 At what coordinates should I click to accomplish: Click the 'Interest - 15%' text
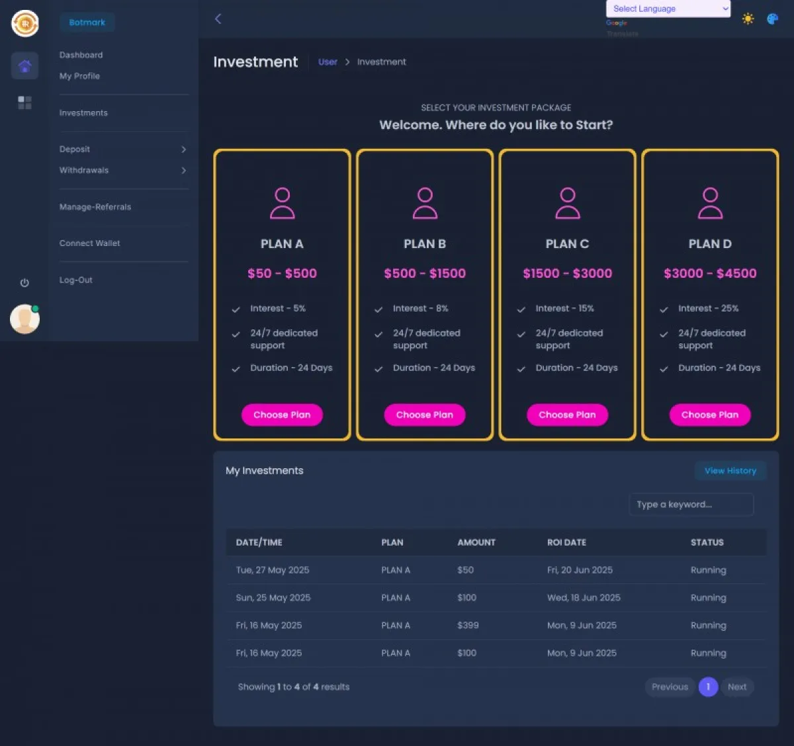[564, 309]
